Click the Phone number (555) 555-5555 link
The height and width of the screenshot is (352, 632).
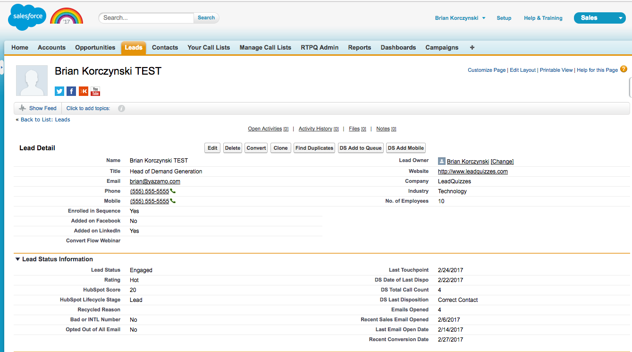[x=150, y=191]
